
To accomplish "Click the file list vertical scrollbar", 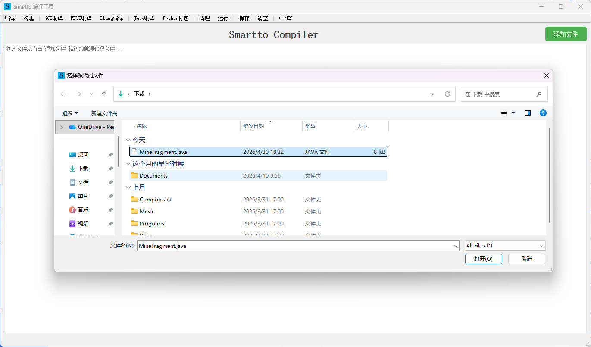I will pyautogui.click(x=549, y=175).
